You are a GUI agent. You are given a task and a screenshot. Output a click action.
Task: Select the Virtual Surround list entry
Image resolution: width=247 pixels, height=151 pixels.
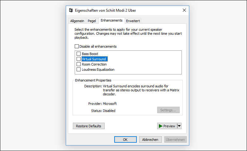coord(94,59)
